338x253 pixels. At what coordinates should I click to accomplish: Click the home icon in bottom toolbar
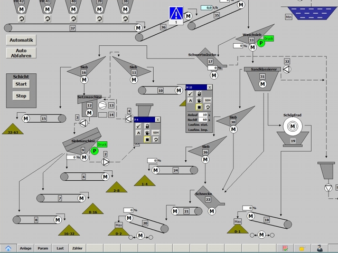(x=8, y=248)
